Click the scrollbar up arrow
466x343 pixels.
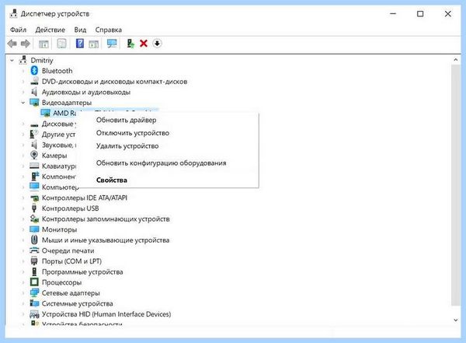(x=456, y=60)
